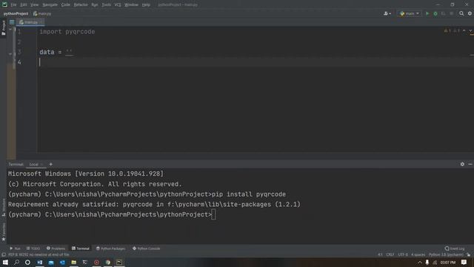Open the Edit menu

(x=23, y=5)
